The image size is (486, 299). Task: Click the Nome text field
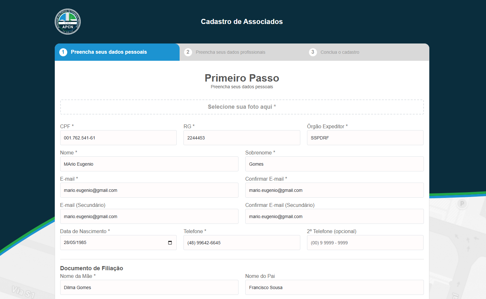(x=149, y=164)
